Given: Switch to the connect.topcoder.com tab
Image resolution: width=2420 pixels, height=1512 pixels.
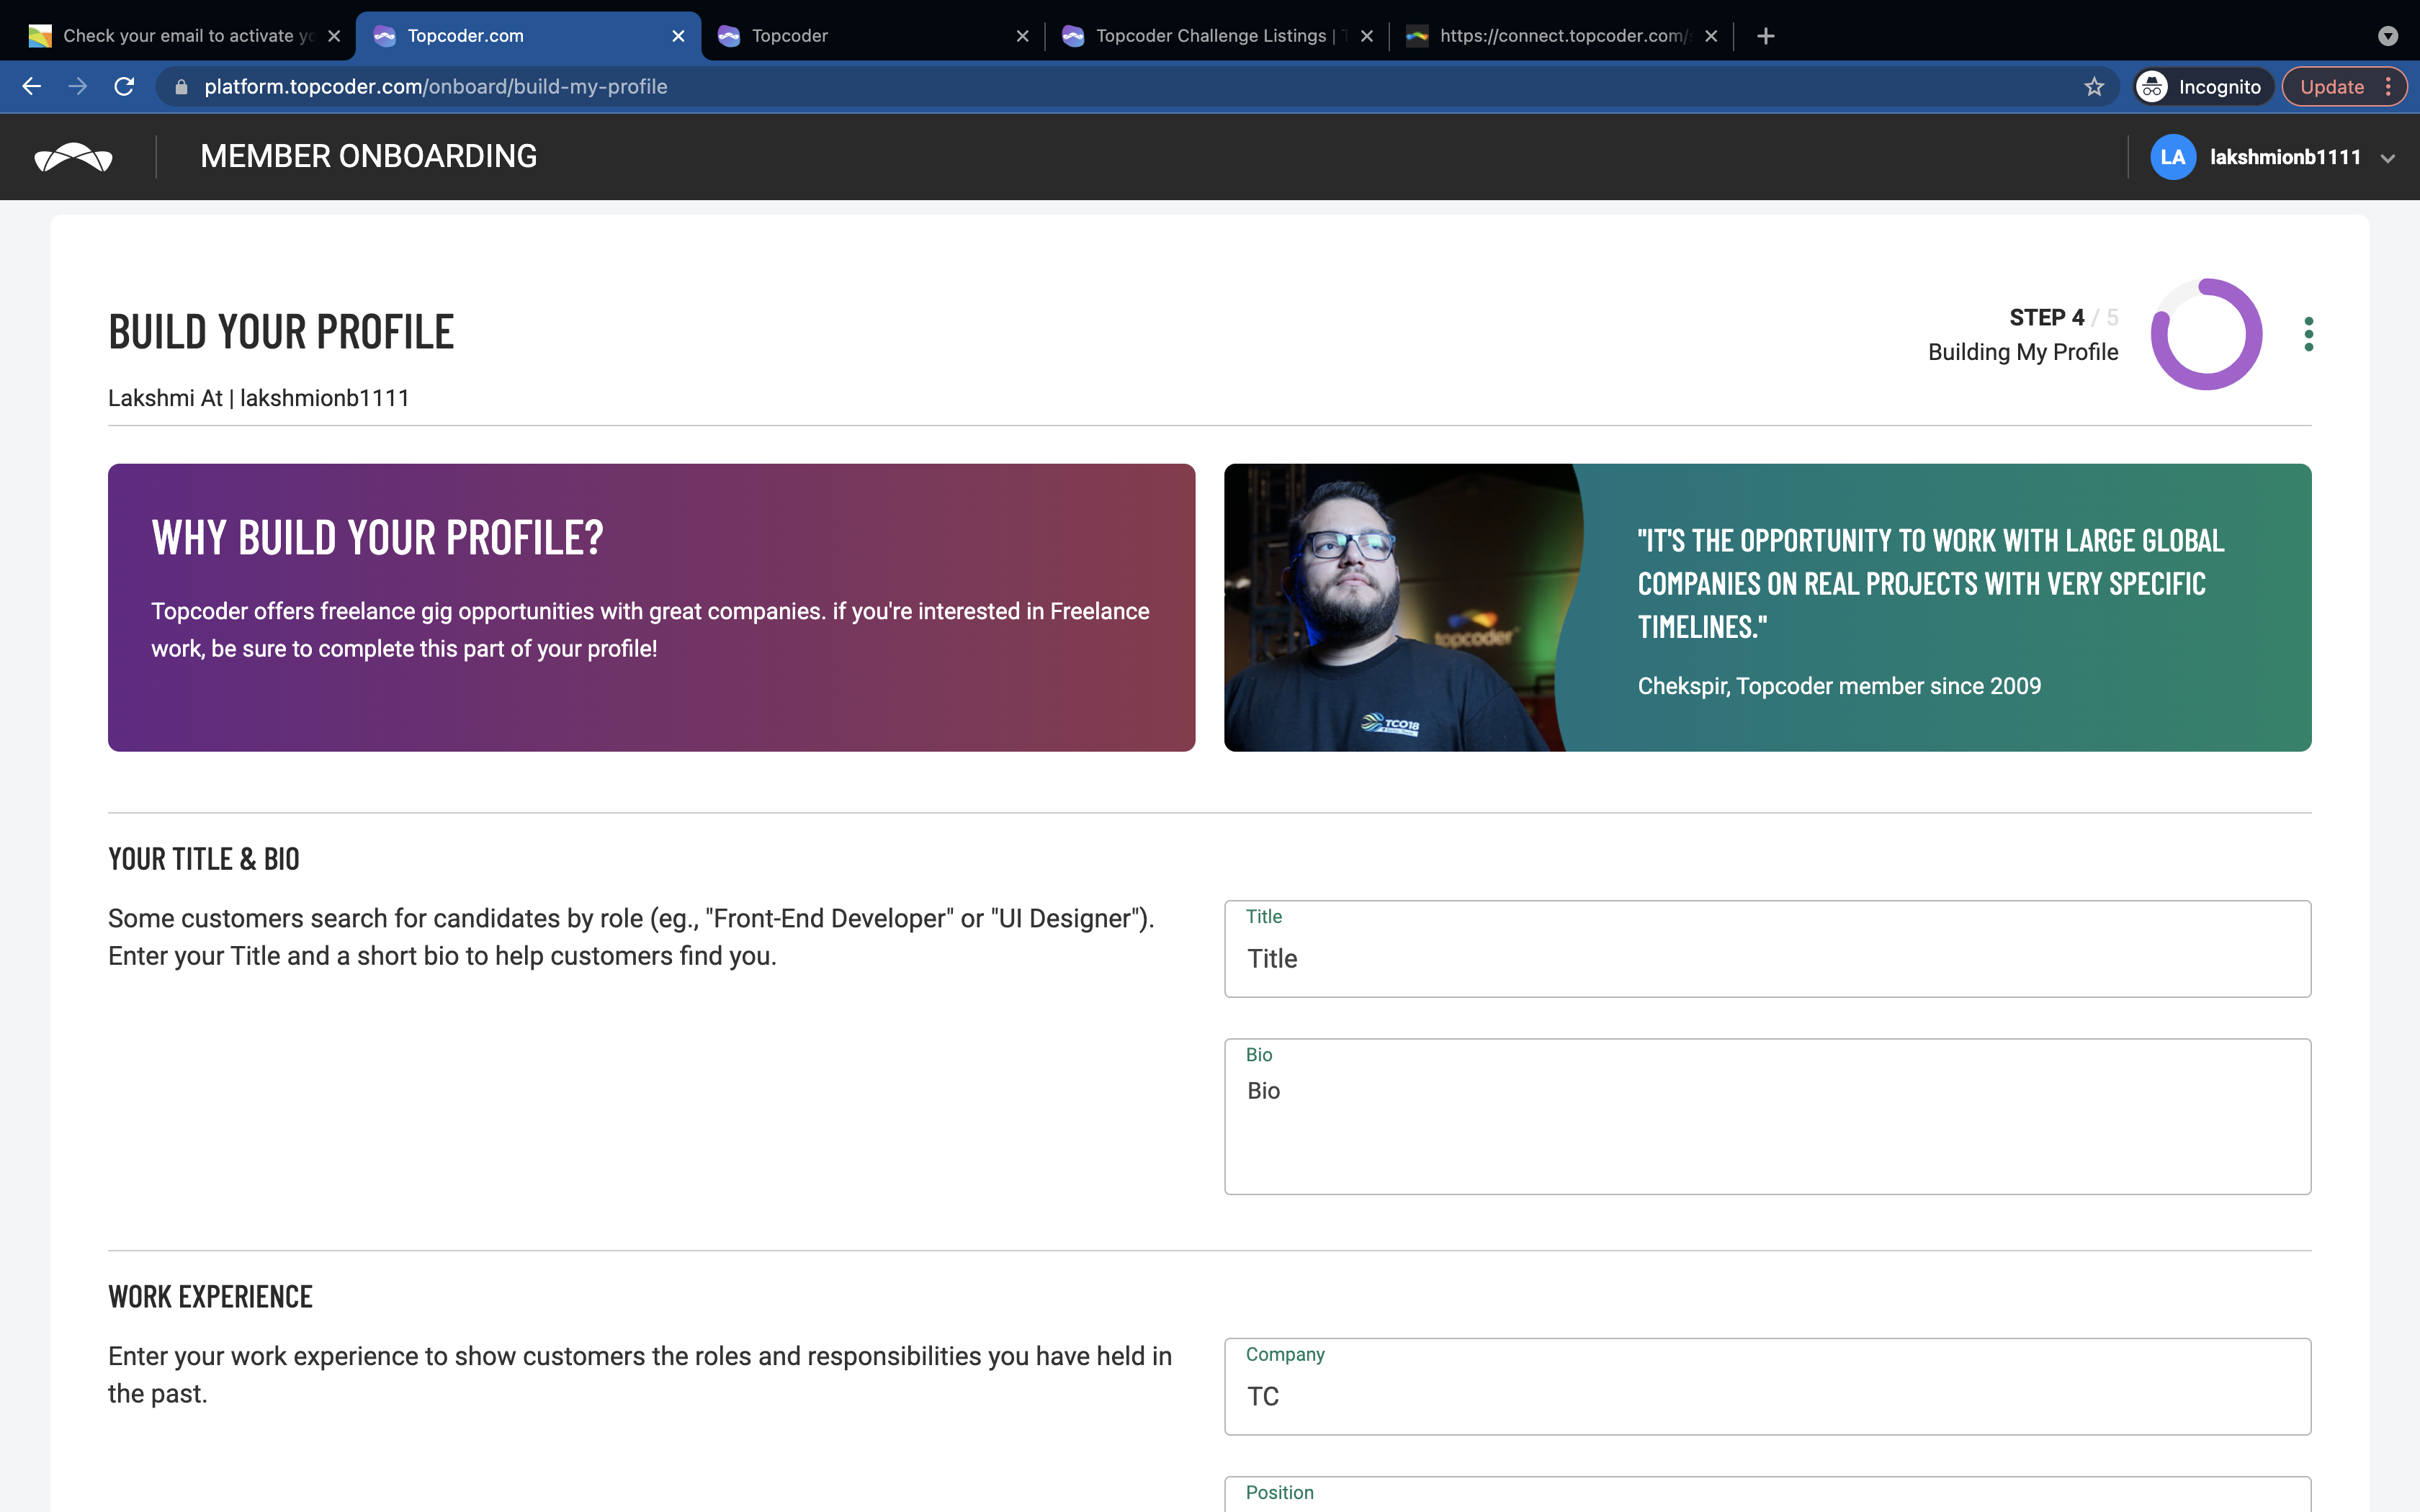Looking at the screenshot, I should coord(1561,36).
